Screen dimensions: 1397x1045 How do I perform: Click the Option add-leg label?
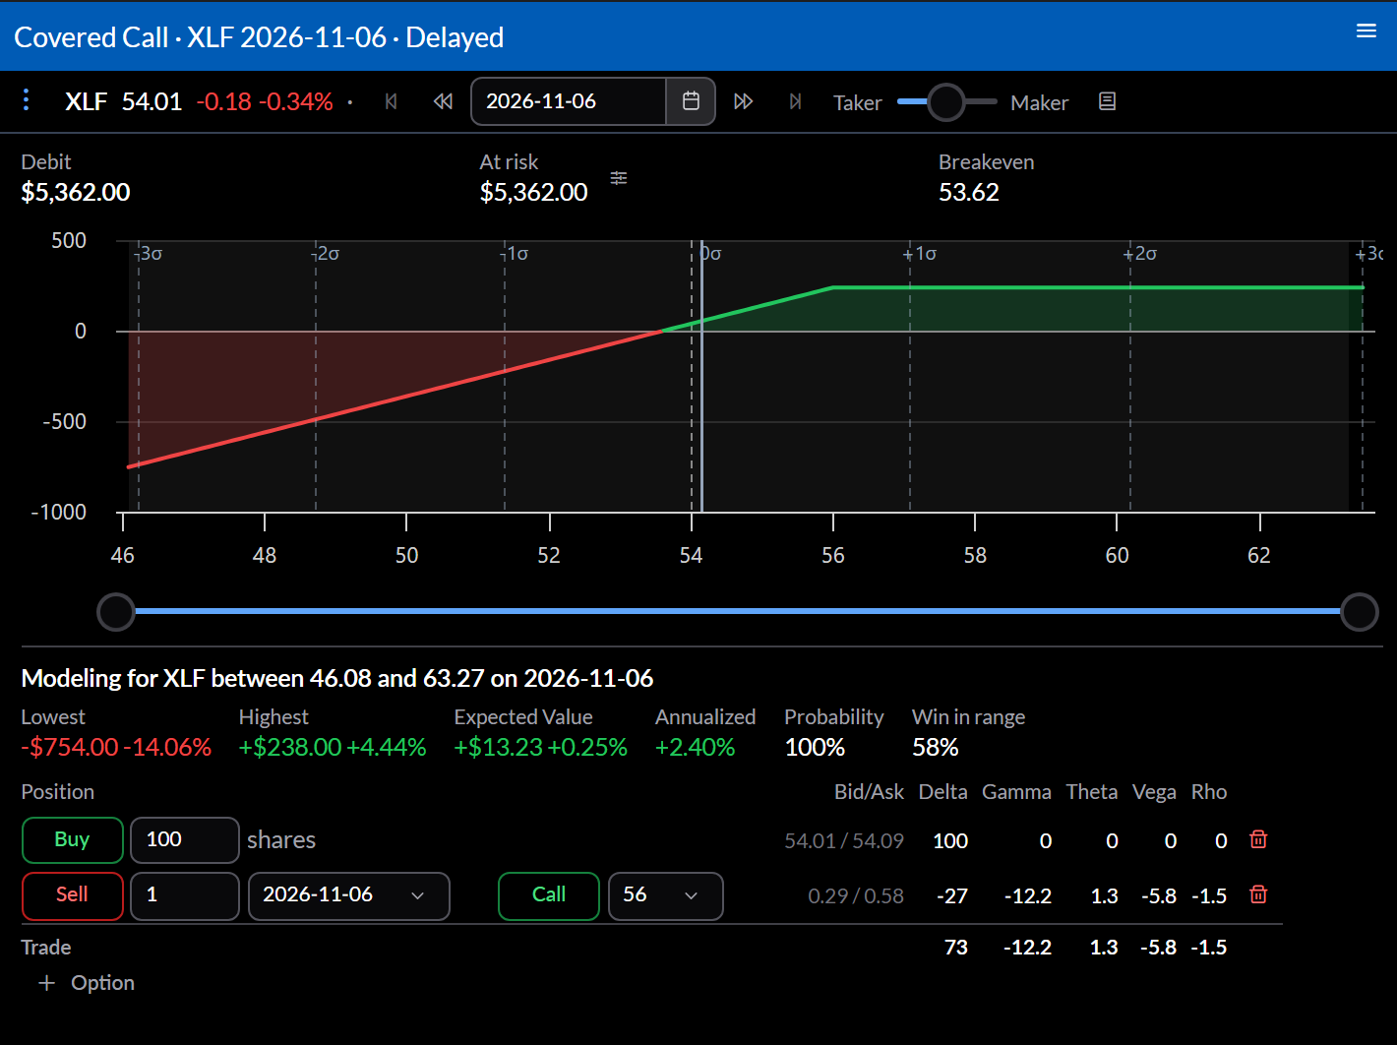pyautogui.click(x=102, y=983)
